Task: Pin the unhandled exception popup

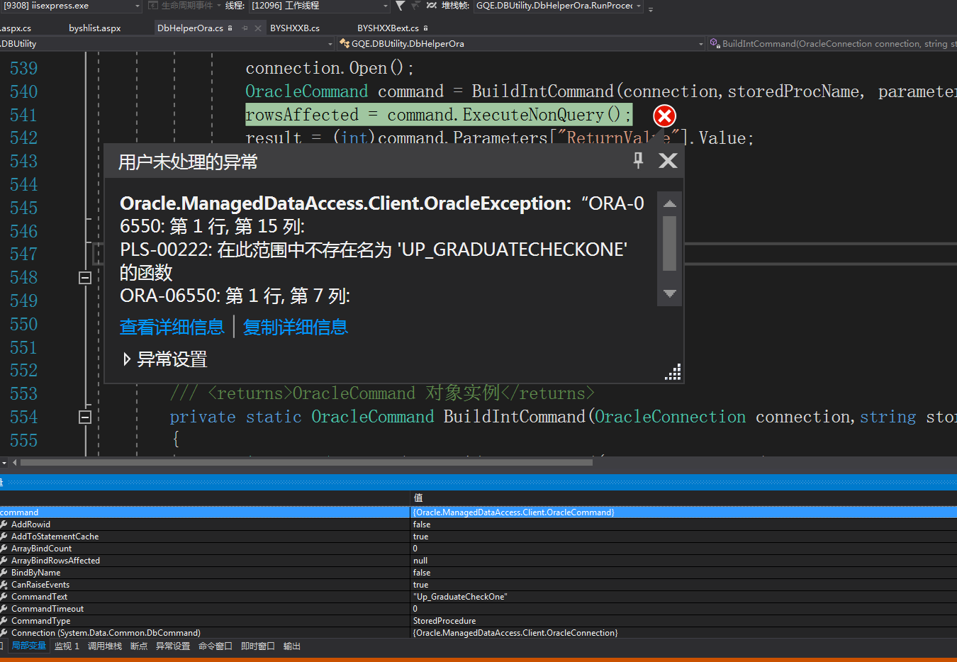Action: point(638,160)
